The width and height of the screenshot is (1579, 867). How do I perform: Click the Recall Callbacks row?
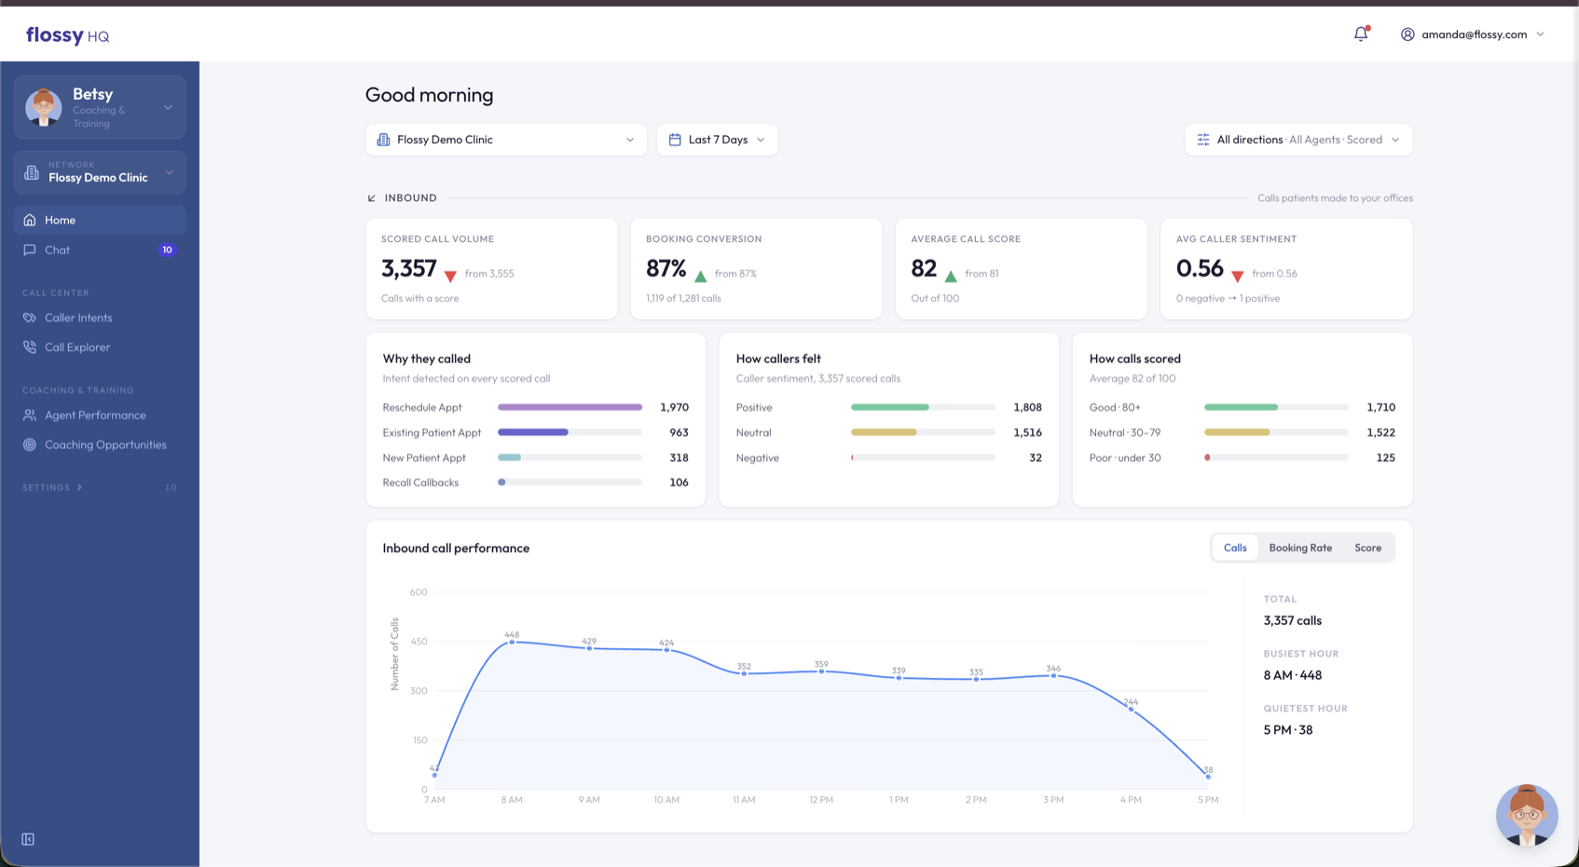point(535,482)
